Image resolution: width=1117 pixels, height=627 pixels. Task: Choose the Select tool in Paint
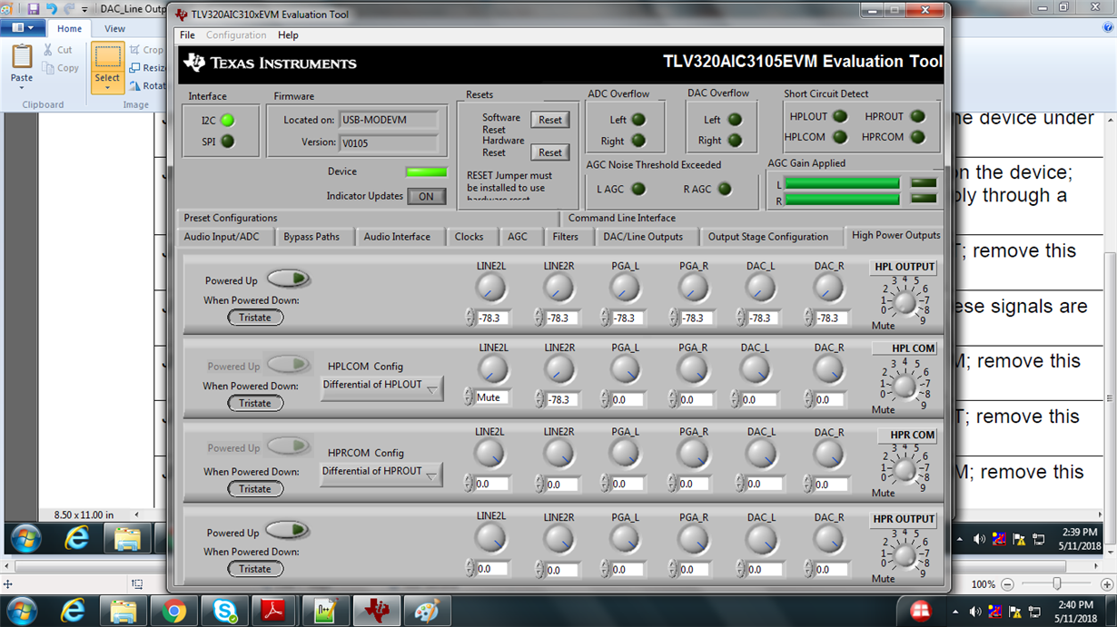pos(107,66)
